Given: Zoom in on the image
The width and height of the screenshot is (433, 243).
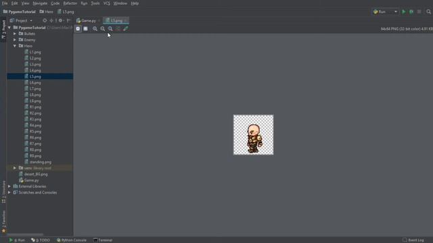Looking at the screenshot, I should pyautogui.click(x=95, y=28).
